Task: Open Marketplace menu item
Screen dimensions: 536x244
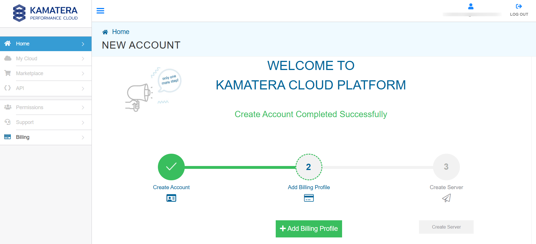Action: coord(46,73)
